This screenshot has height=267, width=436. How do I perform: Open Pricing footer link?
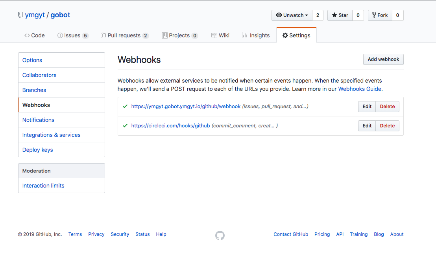(x=322, y=234)
